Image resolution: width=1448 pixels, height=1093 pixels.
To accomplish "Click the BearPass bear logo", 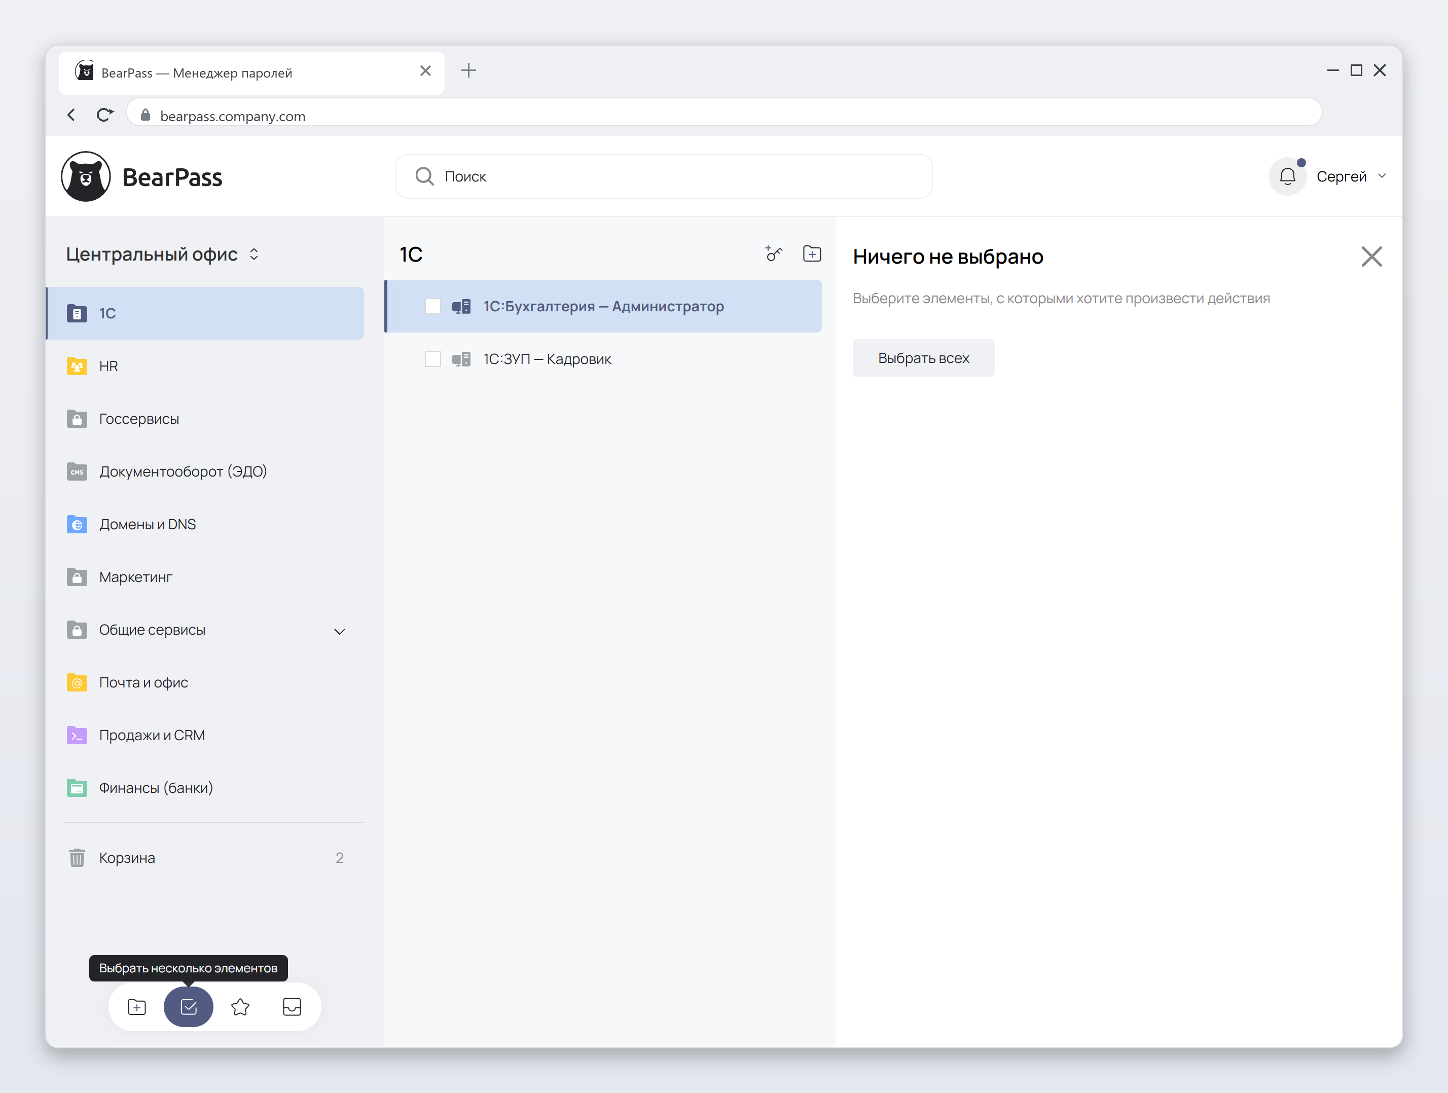I will click(x=86, y=177).
